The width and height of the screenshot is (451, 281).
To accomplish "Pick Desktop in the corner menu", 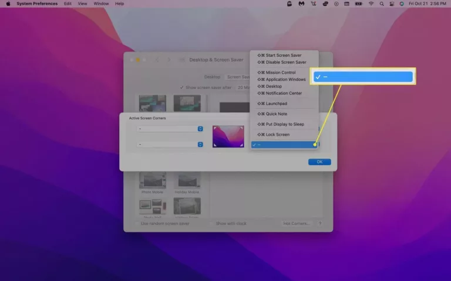I will [284, 86].
